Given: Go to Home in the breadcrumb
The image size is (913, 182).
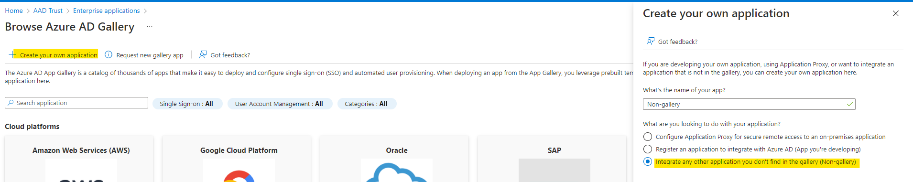Looking at the screenshot, I should [14, 11].
